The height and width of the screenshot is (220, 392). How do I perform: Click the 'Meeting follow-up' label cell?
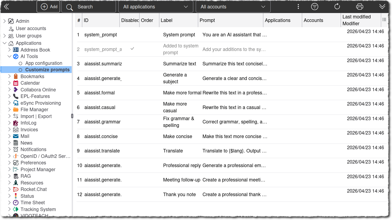pos(182,180)
